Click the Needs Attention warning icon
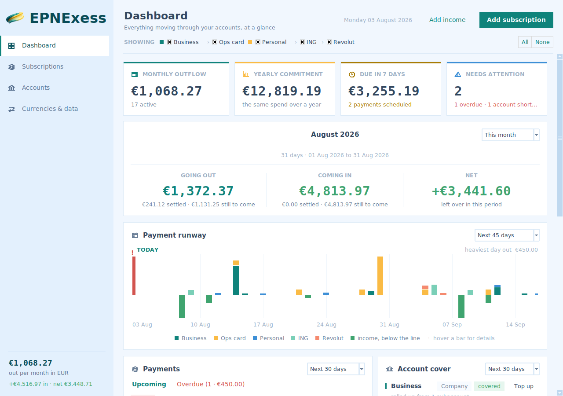Viewport: 563px width, 396px height. (458, 74)
